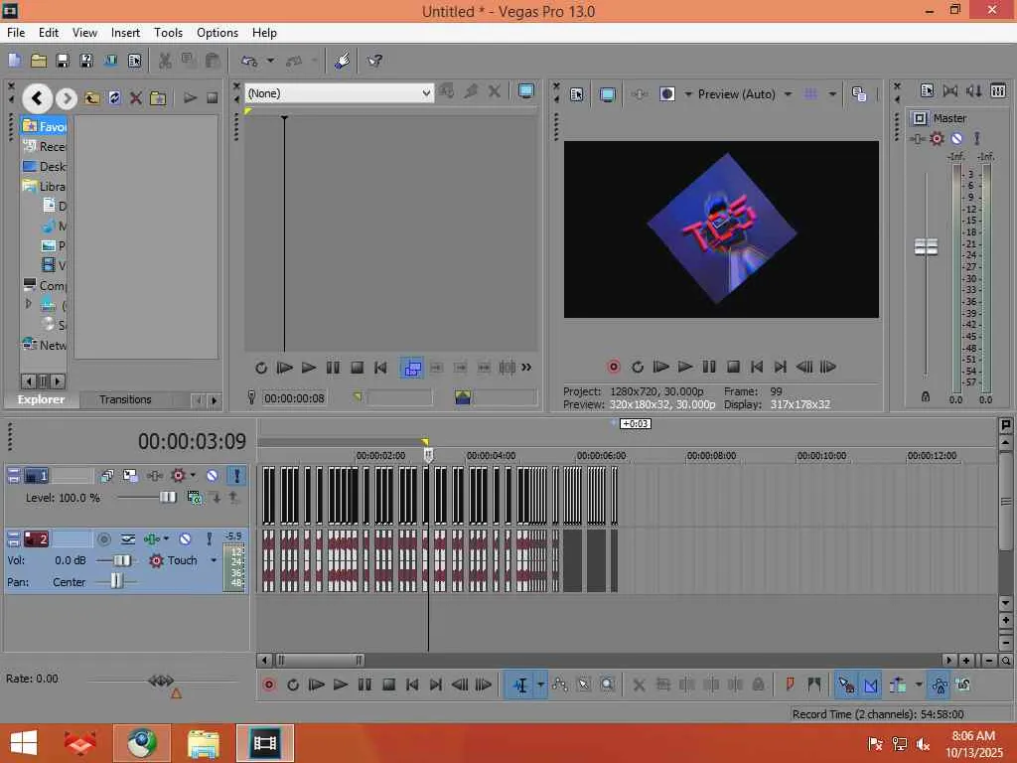Expand the Explorer tree node under Comp
Image resolution: width=1017 pixels, height=763 pixels.
(28, 304)
